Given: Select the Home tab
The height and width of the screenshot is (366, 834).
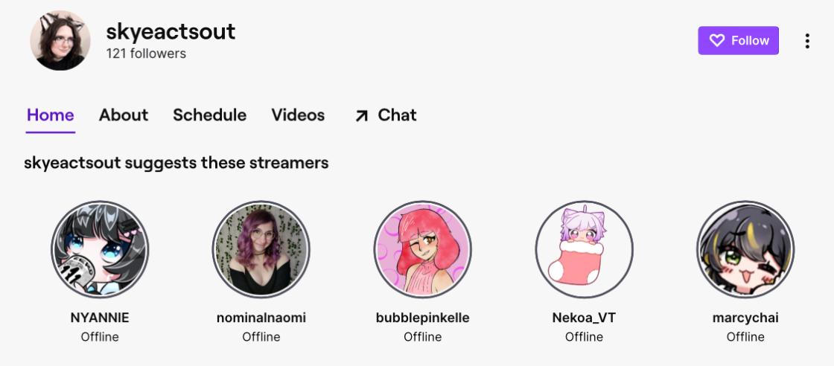Looking at the screenshot, I should (51, 115).
